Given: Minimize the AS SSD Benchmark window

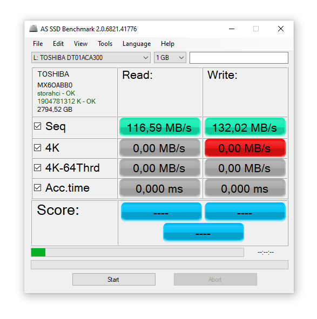Looking at the screenshot, I should (x=232, y=29).
